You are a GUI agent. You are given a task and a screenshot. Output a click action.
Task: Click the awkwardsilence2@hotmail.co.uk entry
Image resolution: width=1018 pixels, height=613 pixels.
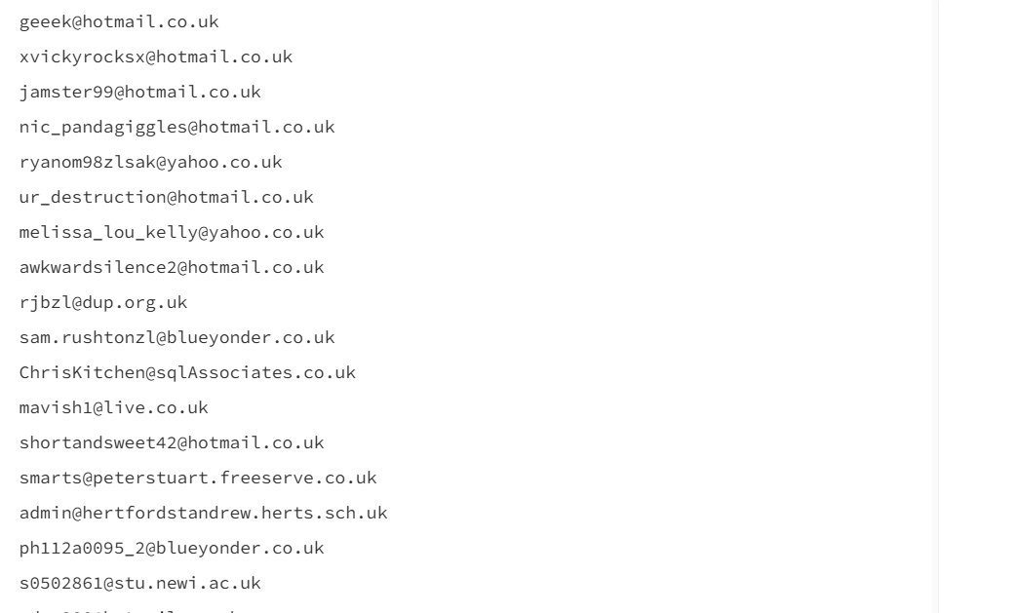(172, 267)
